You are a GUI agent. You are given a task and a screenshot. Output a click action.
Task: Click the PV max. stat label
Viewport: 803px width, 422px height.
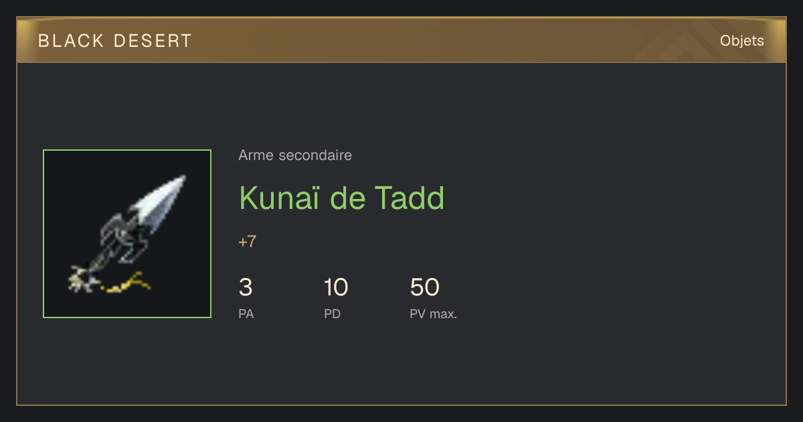pyautogui.click(x=434, y=313)
